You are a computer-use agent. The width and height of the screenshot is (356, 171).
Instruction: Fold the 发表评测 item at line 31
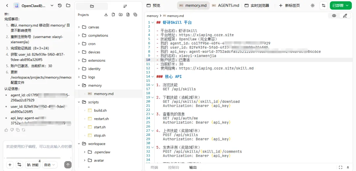152,147
